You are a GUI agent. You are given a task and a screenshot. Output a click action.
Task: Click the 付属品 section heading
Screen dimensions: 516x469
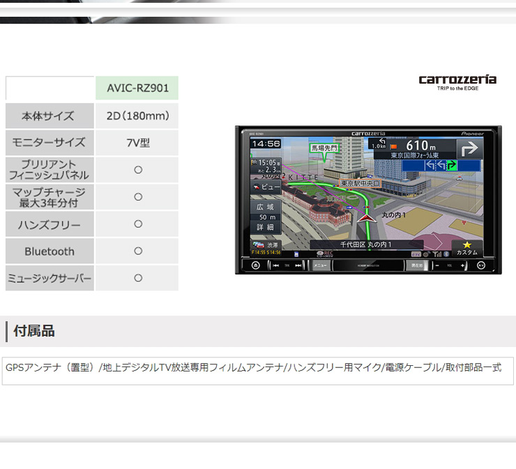pos(34,331)
